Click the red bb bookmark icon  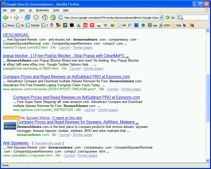point(85,25)
